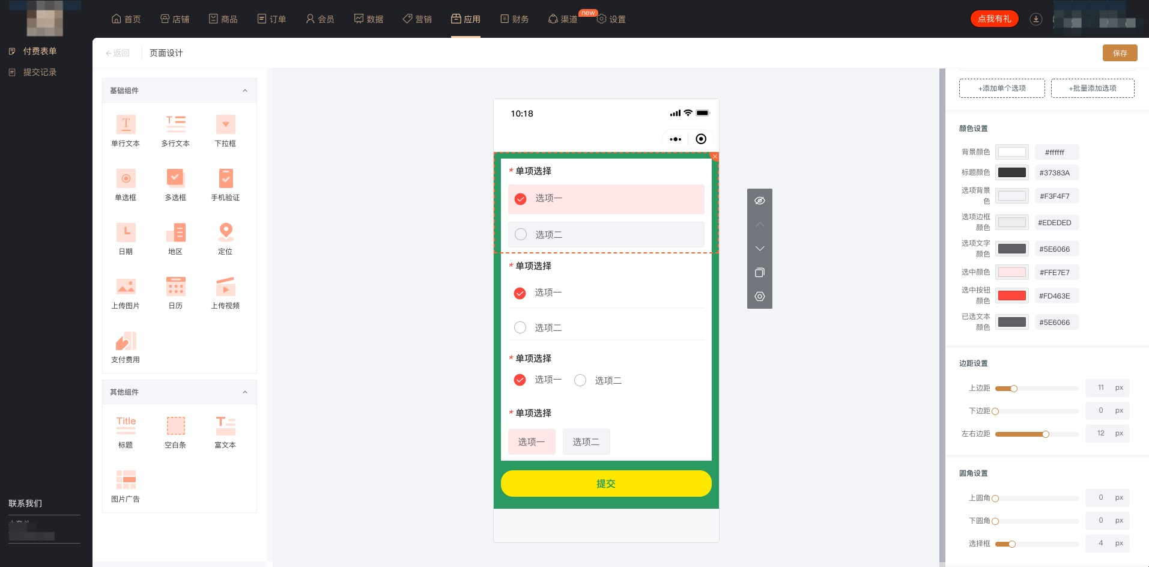Open 付费表单 in sidebar

[x=34, y=51]
